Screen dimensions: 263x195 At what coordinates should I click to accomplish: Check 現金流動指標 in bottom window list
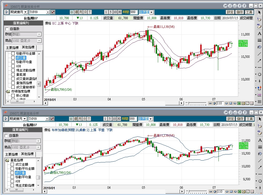[x=12, y=185]
